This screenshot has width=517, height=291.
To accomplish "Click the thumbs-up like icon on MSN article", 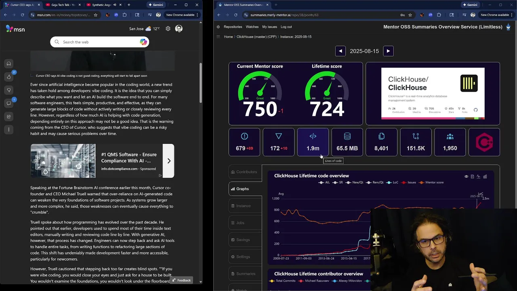I will (9, 77).
